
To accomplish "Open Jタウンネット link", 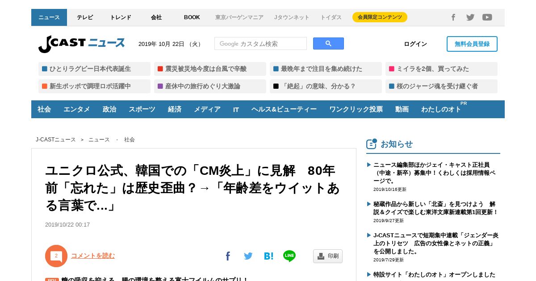I will [x=292, y=17].
